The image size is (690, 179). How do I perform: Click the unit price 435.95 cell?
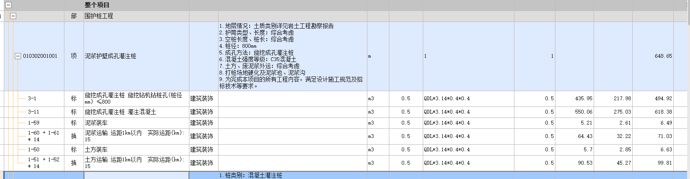(575, 98)
